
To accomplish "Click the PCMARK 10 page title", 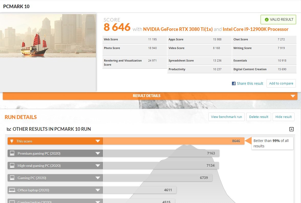I will click(16, 7).
